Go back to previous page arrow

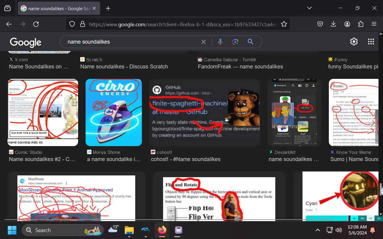coord(9,24)
